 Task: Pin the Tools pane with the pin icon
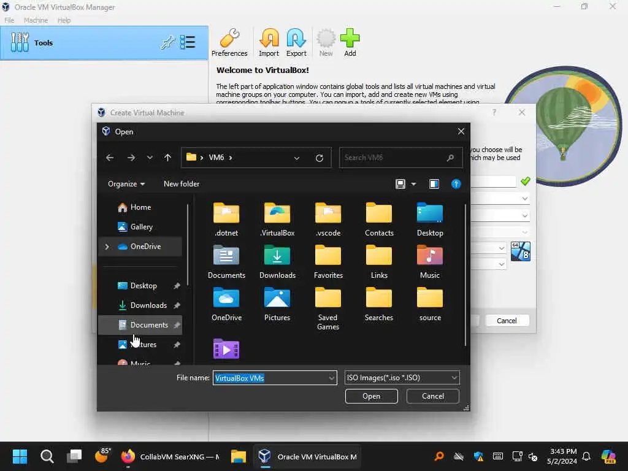(167, 42)
